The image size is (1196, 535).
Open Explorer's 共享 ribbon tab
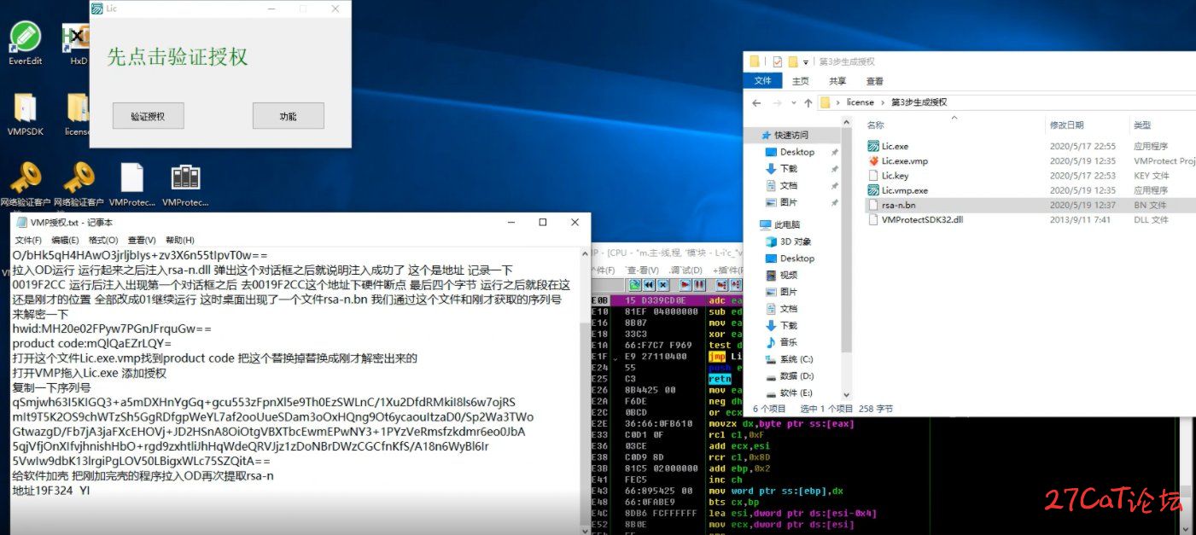[x=837, y=81]
